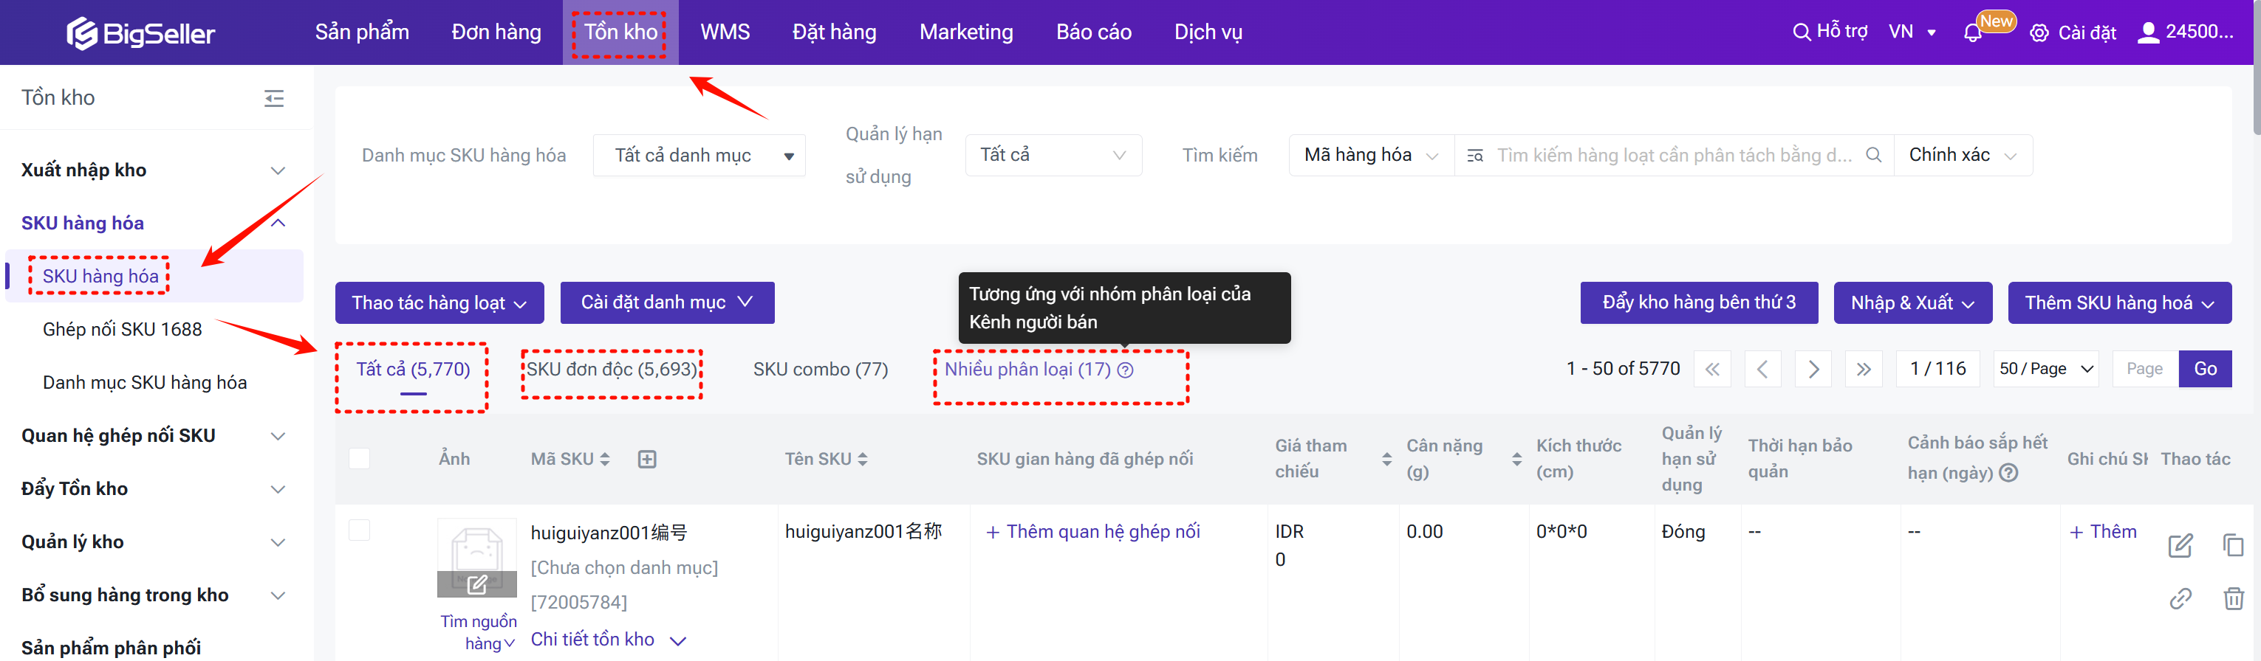
Task: Collapse the Tồn kho sidebar menu icon
Action: (274, 98)
